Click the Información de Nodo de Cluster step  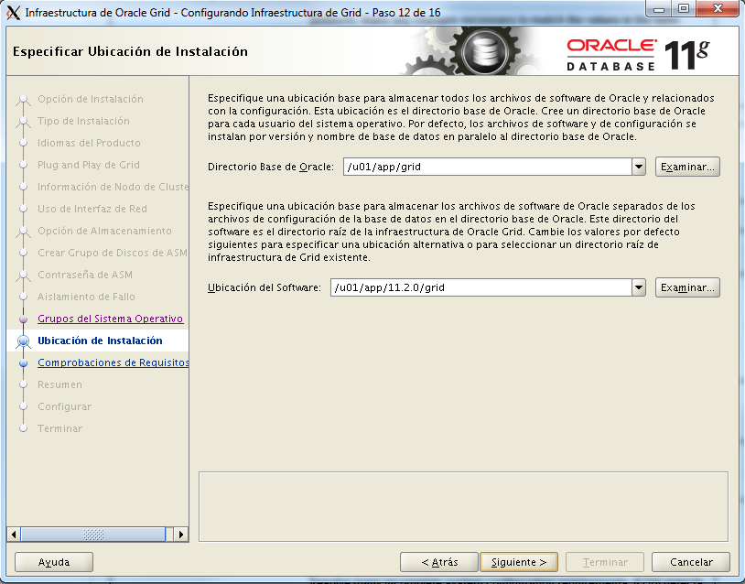click(113, 187)
